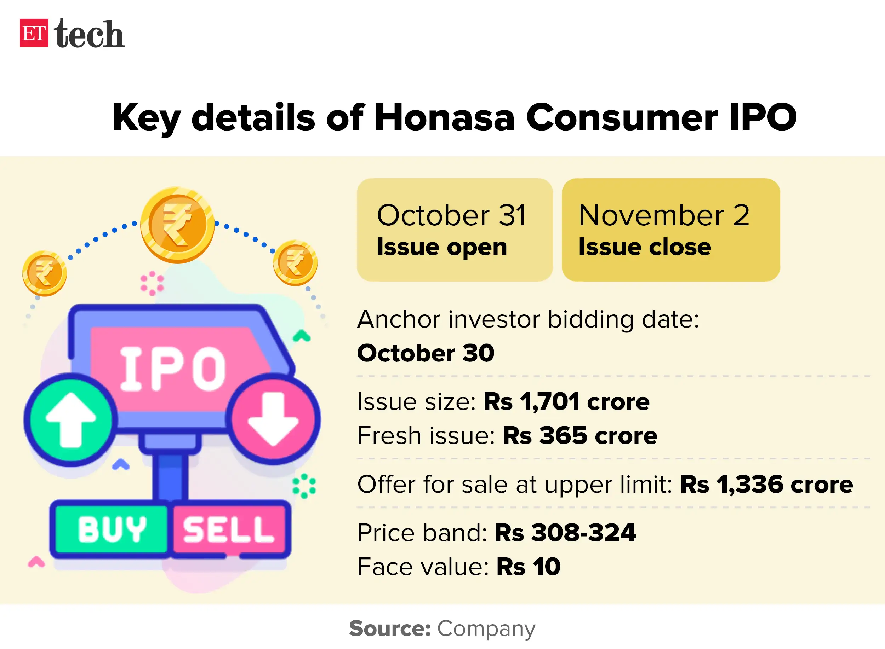Click the green up arrow circle
Image resolution: width=885 pixels, height=649 pixels.
71,419
